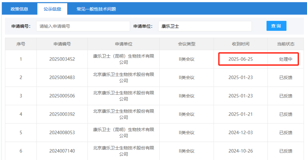Select application number 2025000483
This screenshot has height=160, width=307.
[62, 77]
